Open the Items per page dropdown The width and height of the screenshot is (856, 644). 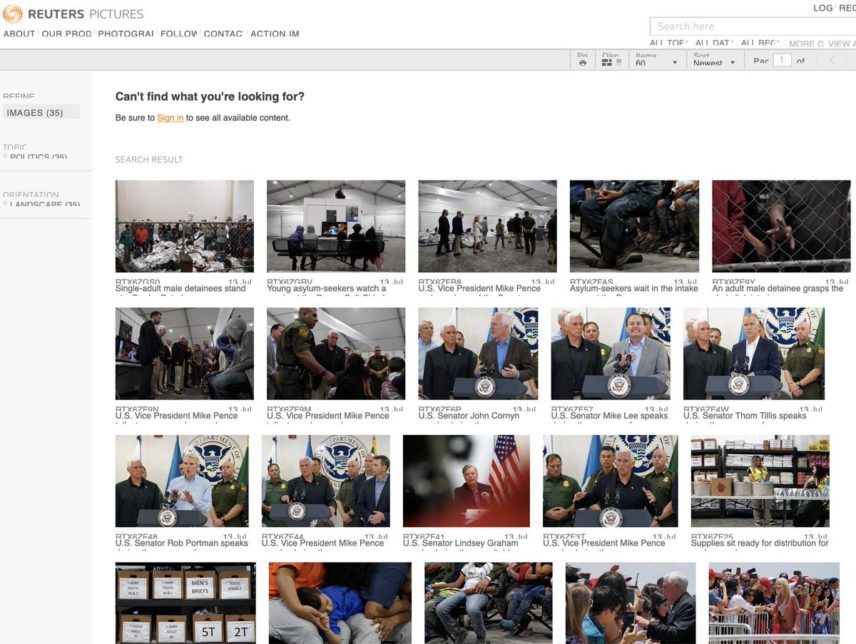tap(656, 62)
